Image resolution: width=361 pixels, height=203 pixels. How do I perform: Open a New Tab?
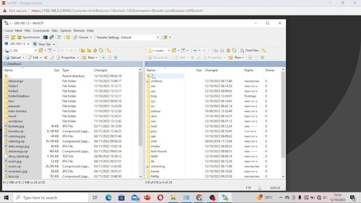[44, 44]
